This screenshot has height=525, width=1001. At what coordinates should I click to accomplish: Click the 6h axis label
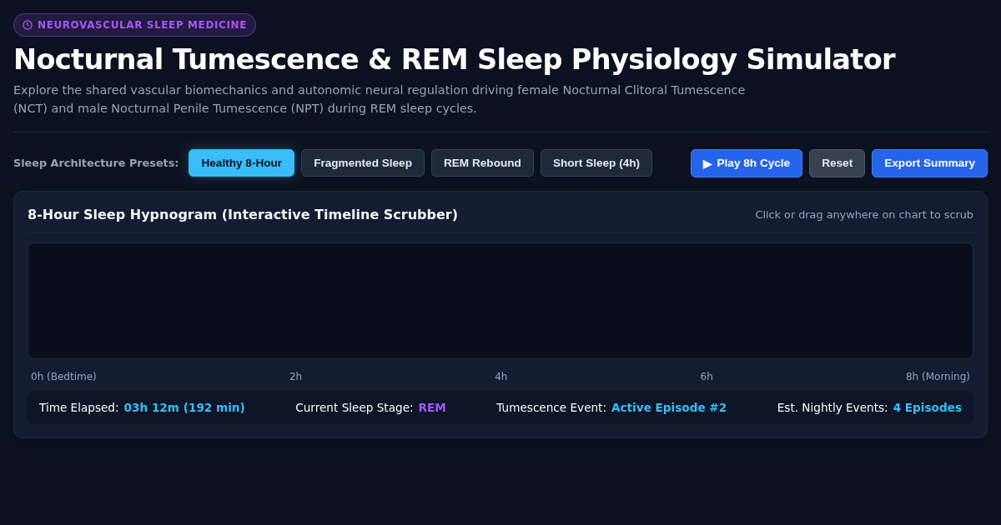707,377
